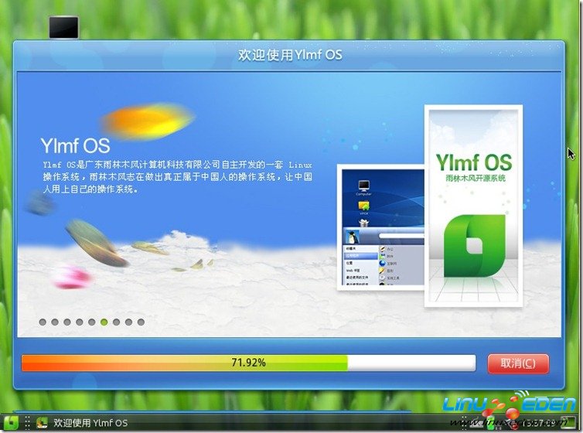The image size is (583, 433).
Task: Click the 欢迎使用 Ylmf OS taskbar entry
Action: [x=83, y=423]
